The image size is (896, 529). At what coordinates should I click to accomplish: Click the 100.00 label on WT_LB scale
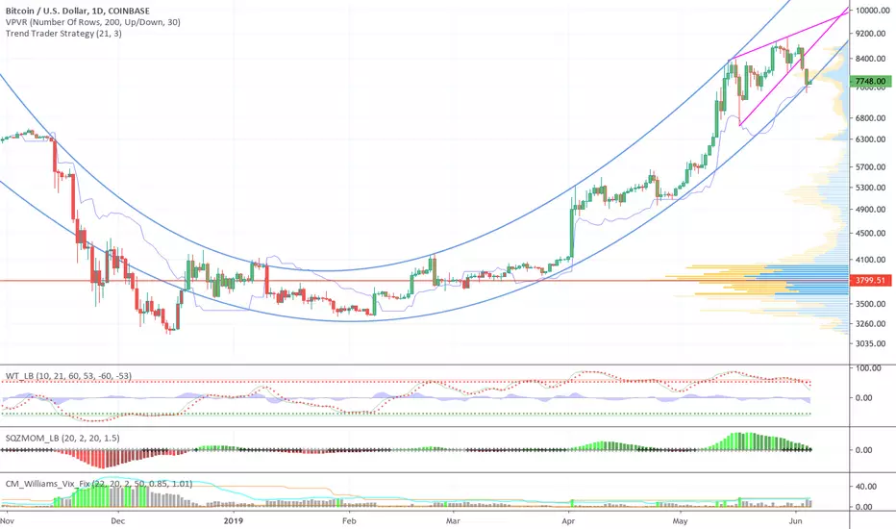[868, 368]
